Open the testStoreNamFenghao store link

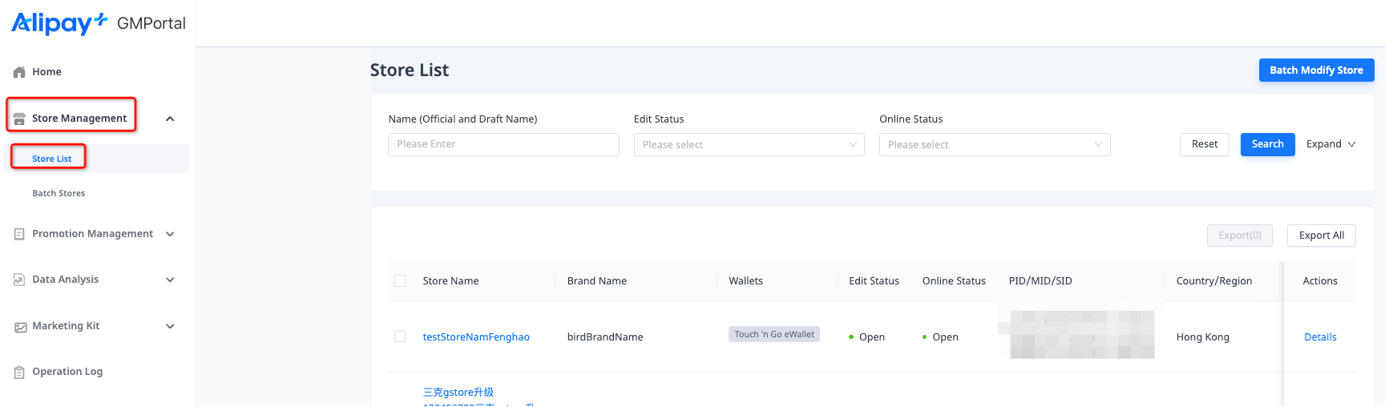(x=476, y=336)
